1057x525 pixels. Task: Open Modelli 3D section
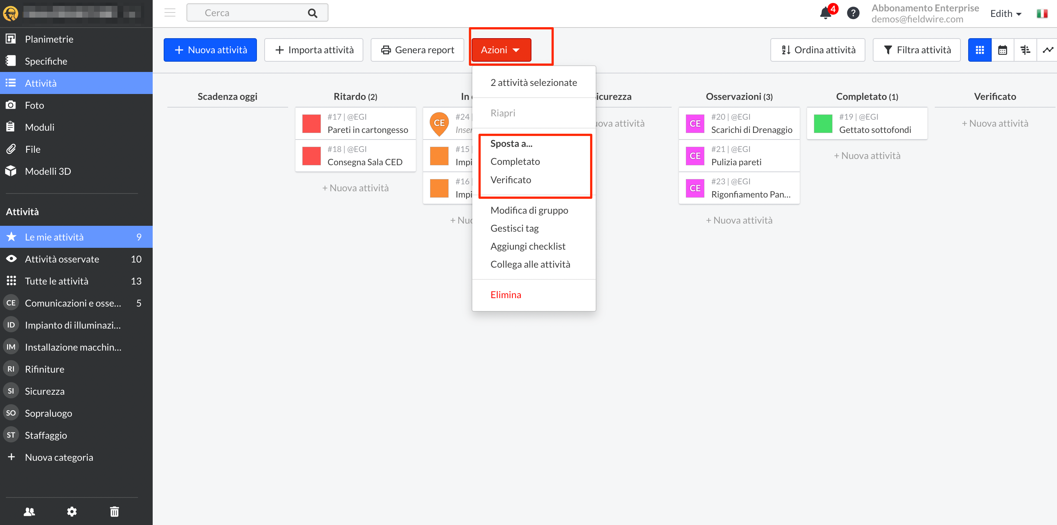click(x=76, y=171)
